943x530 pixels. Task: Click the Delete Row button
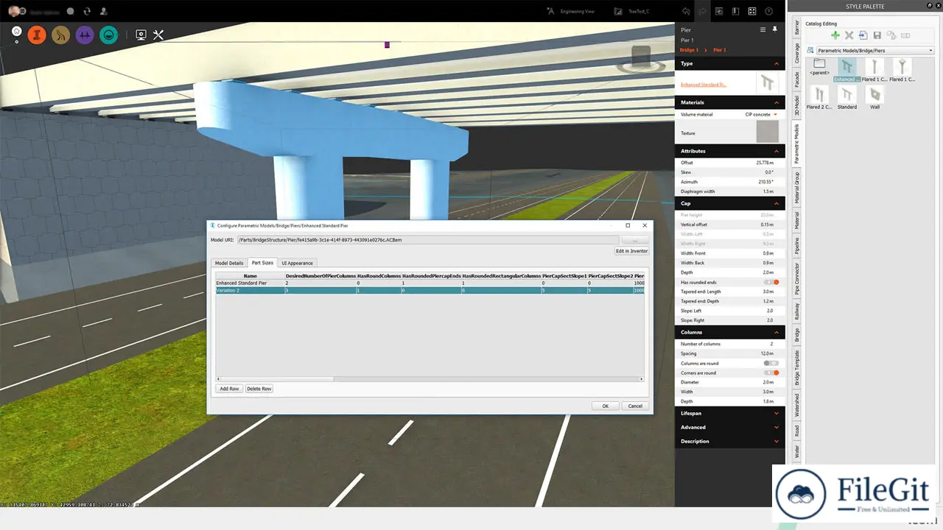(x=259, y=389)
